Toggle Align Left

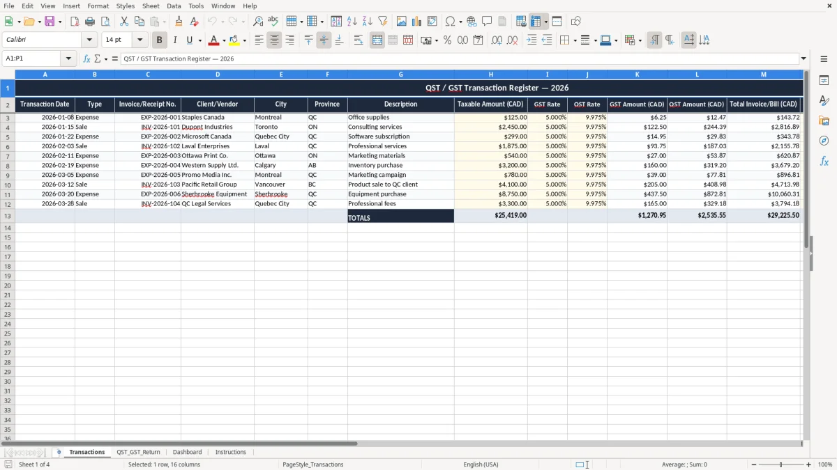coord(259,40)
